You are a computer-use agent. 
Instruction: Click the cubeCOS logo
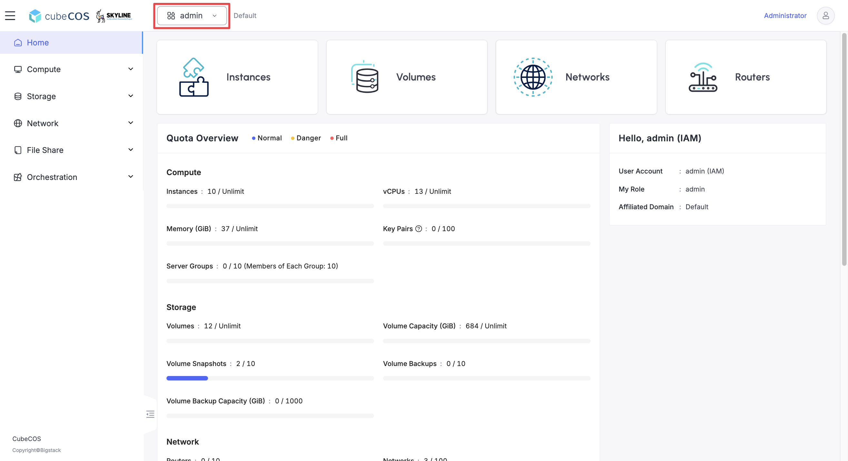click(x=59, y=16)
